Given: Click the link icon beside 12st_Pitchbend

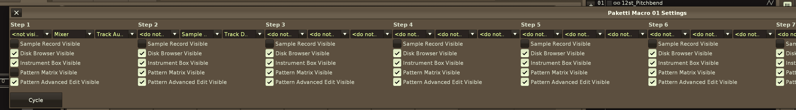Looking at the screenshot, I should point(617,3).
